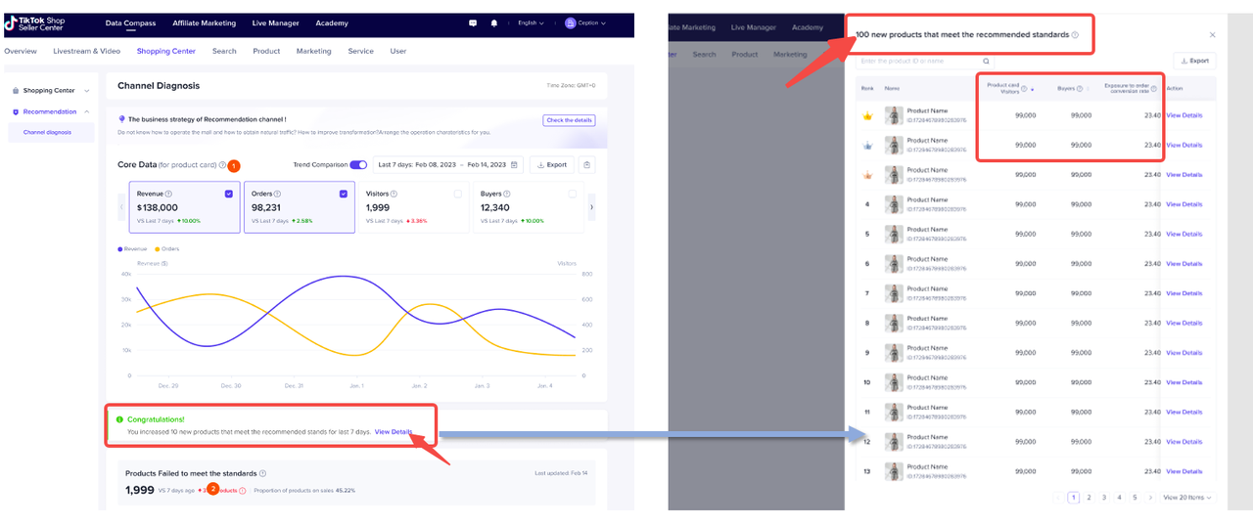Click the clipboard icon next to Export
This screenshot has width=1253, height=526.
[586, 165]
